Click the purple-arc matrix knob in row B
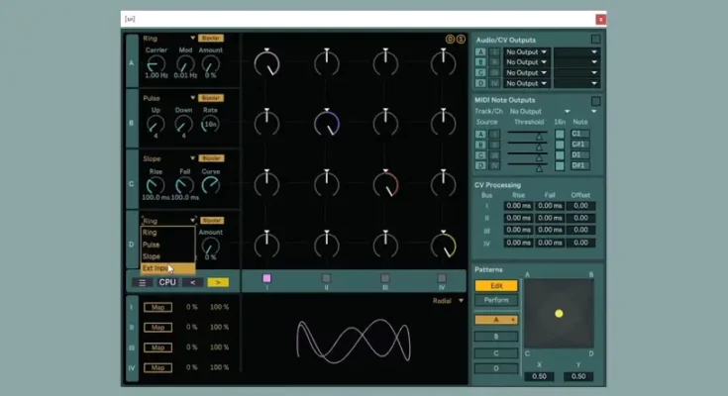The width and height of the screenshot is (728, 396). 326,123
